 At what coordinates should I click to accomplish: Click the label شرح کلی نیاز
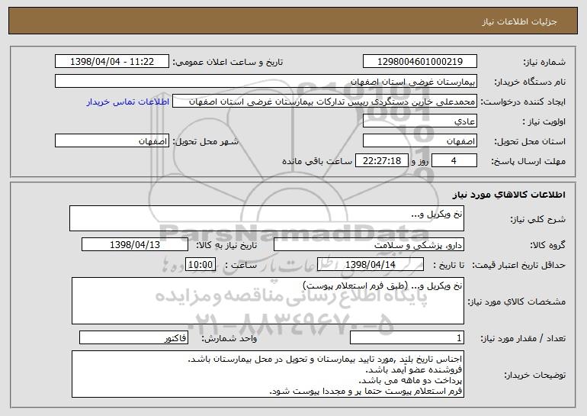(538, 219)
